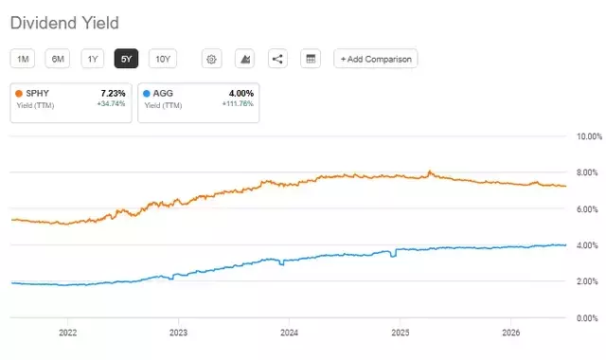Select the 1M time range
The width and height of the screenshot is (606, 360).
pyautogui.click(x=23, y=59)
